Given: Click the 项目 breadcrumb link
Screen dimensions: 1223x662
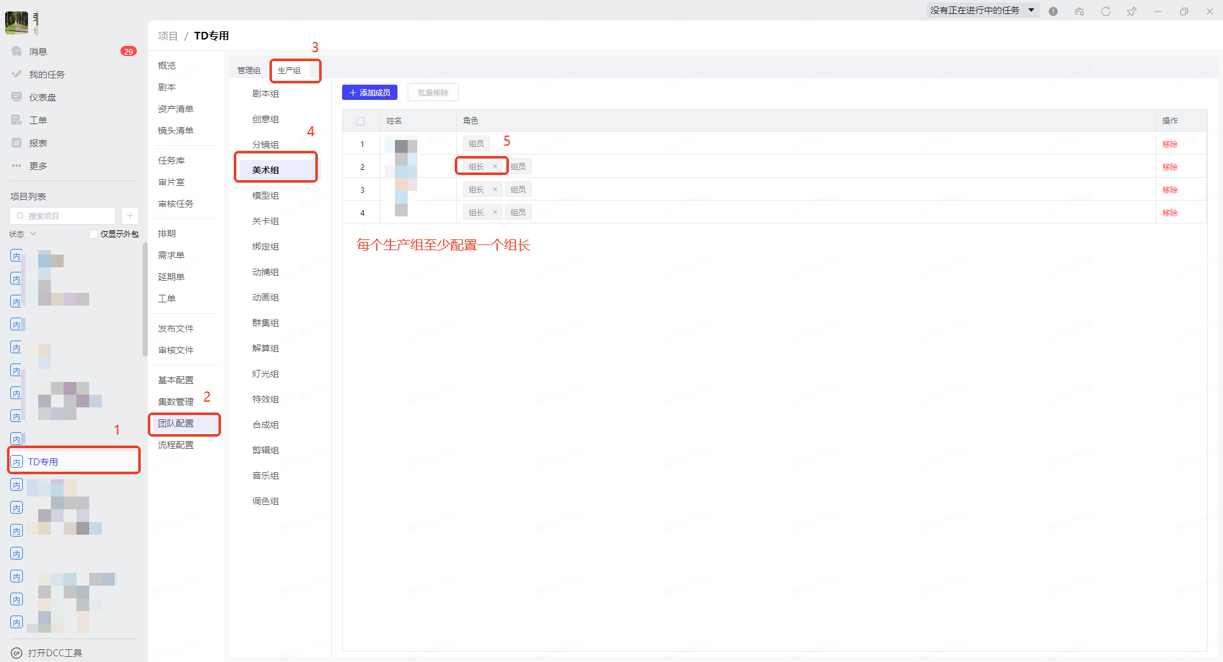Looking at the screenshot, I should (x=168, y=36).
